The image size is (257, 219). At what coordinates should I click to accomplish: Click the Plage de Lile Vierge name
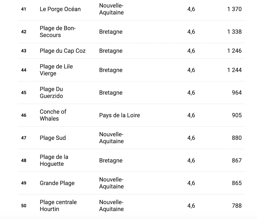pyautogui.click(x=56, y=70)
